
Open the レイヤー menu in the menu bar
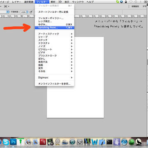click(16, 2)
